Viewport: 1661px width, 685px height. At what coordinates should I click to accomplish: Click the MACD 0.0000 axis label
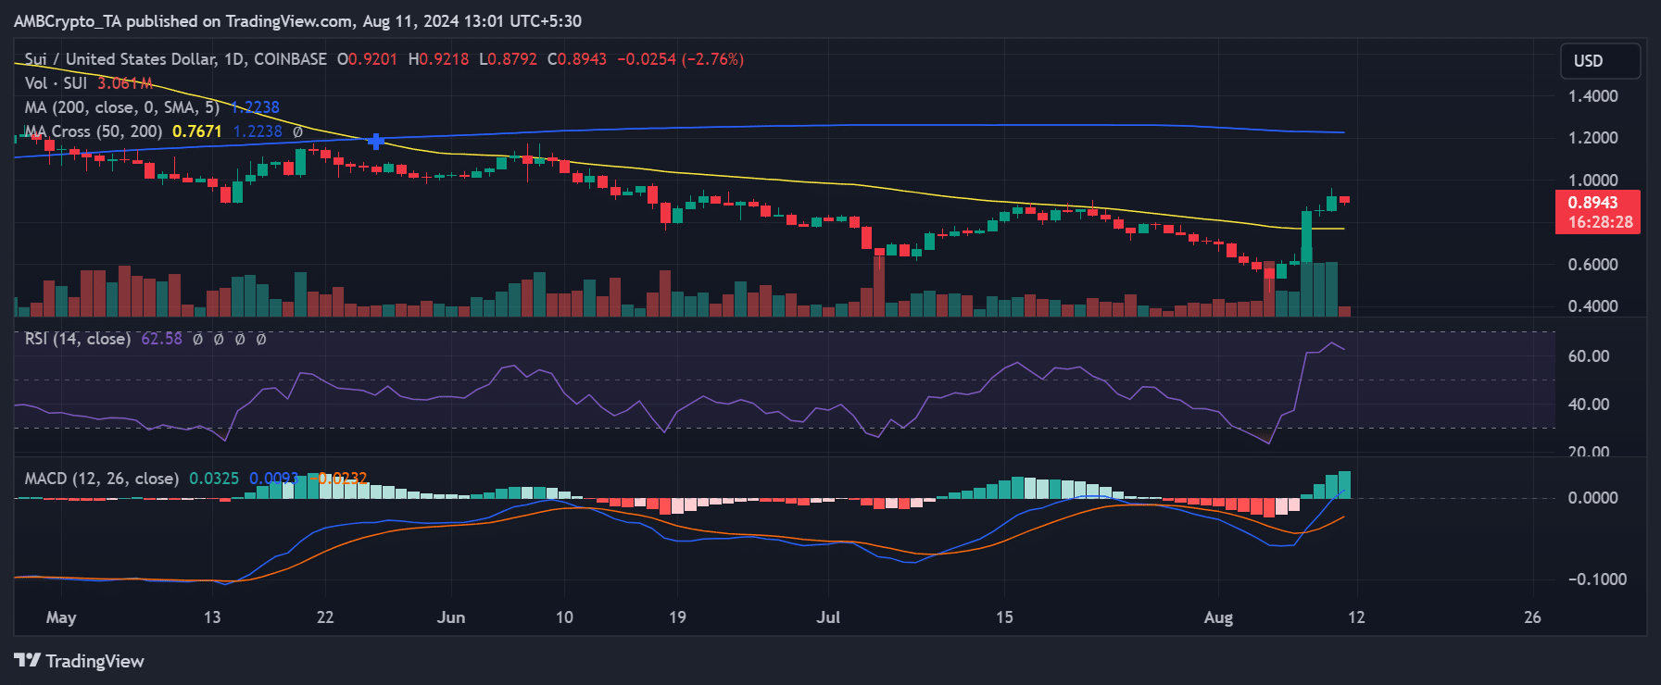[1593, 498]
